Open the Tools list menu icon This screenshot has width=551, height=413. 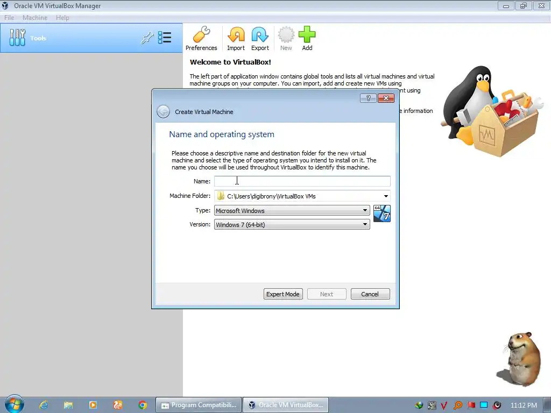click(x=165, y=38)
